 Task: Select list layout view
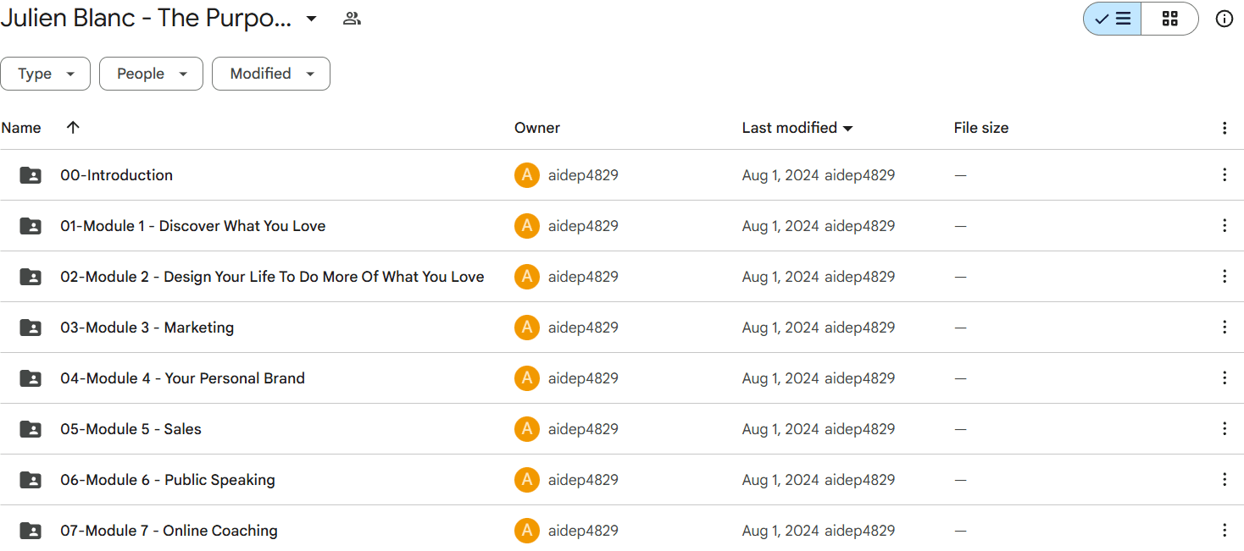tap(1113, 19)
